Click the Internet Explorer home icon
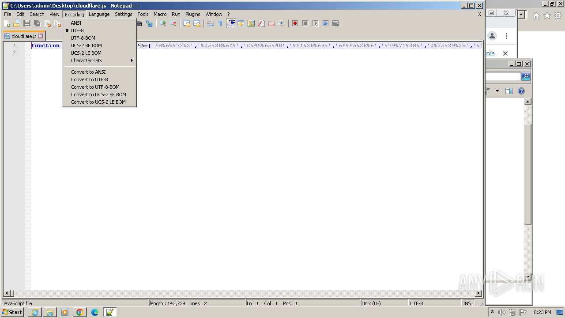Viewport: 565px width, 318px height. [x=536, y=15]
